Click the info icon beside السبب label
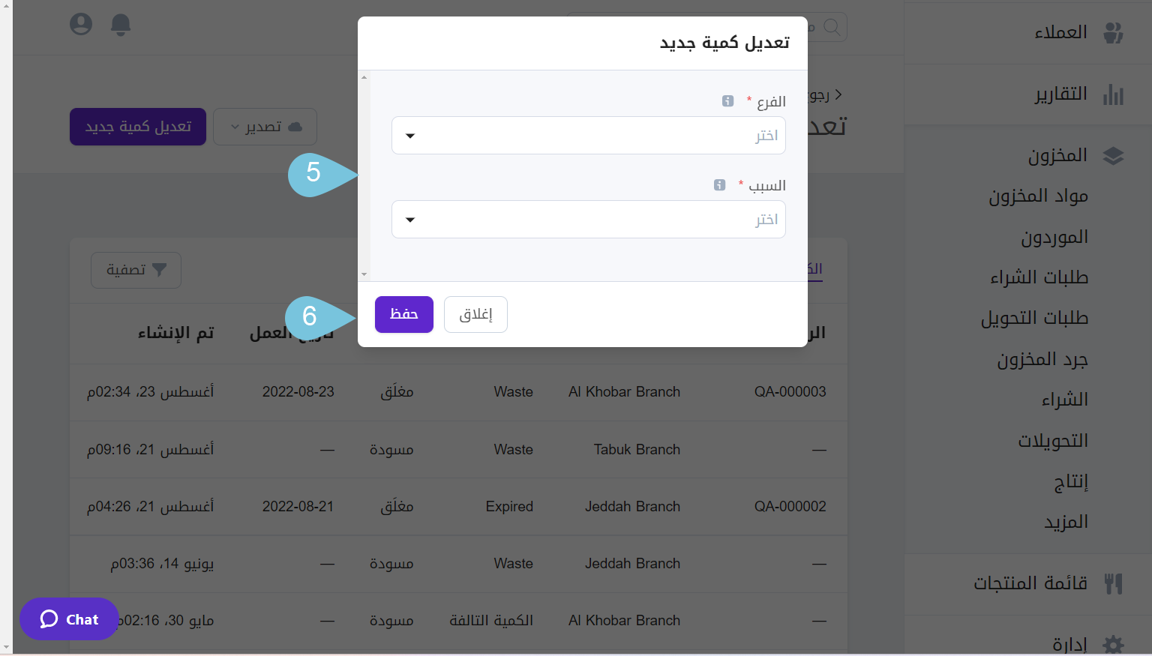 click(719, 185)
